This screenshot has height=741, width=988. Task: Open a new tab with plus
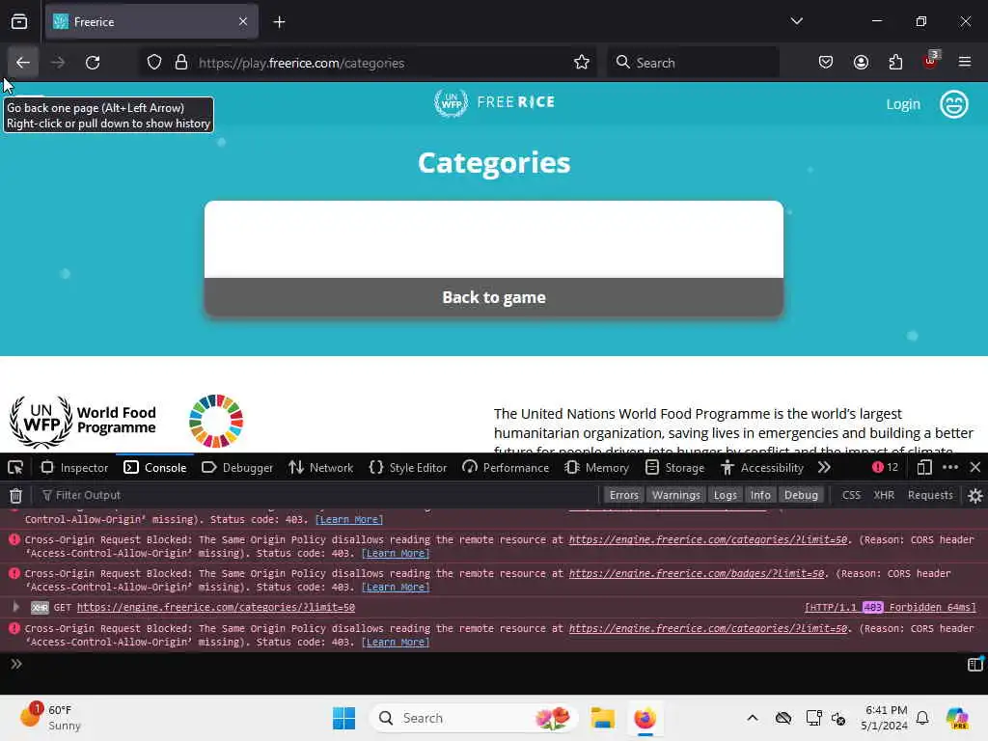279,22
